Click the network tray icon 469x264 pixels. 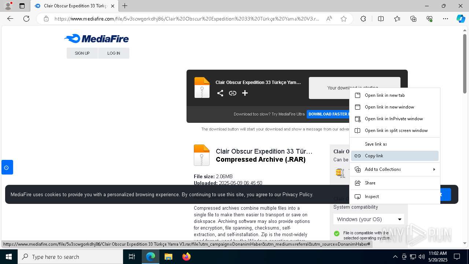(x=413, y=257)
